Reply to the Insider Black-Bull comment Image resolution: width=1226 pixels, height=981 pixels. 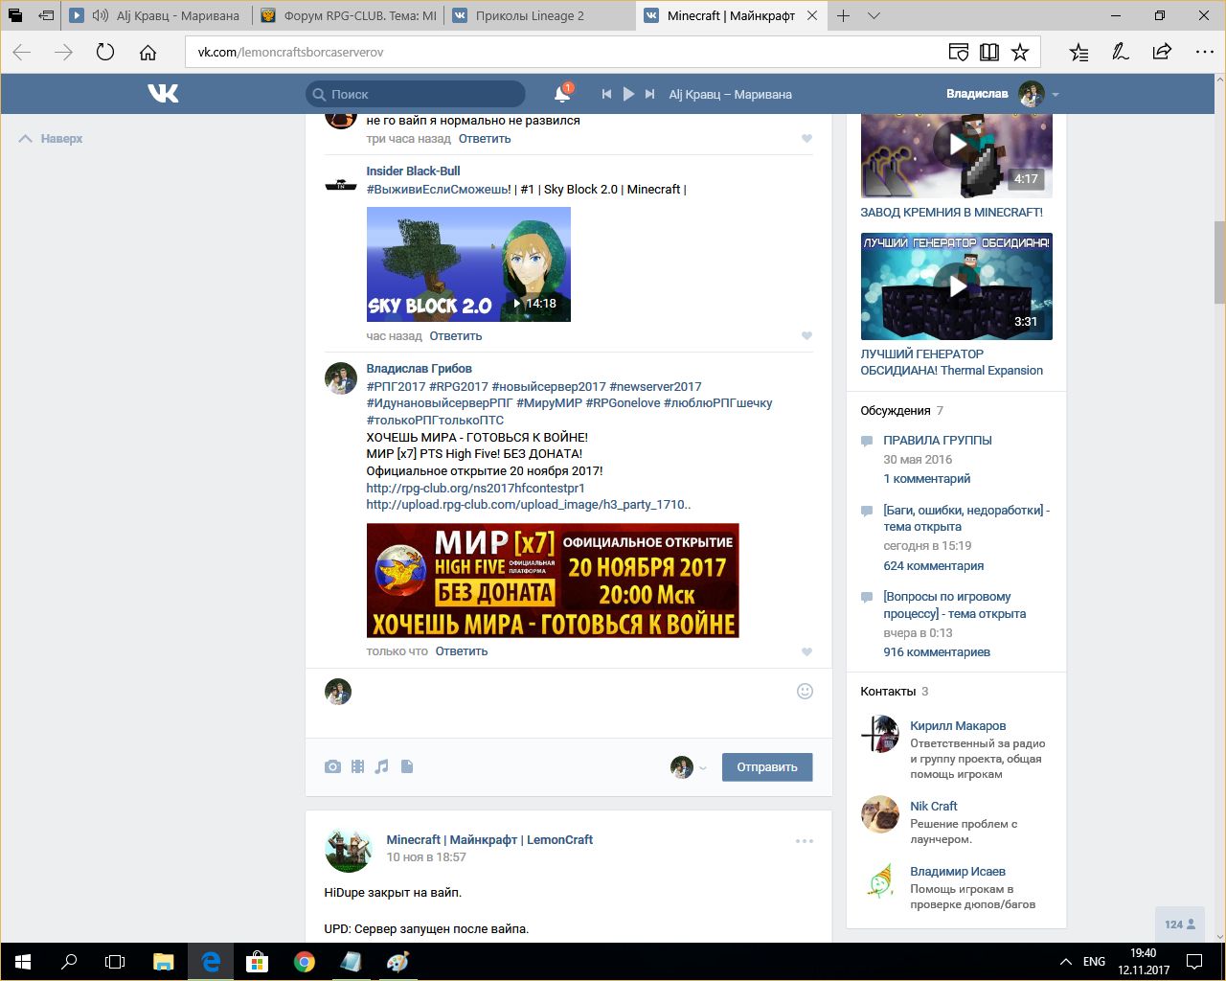pos(456,336)
